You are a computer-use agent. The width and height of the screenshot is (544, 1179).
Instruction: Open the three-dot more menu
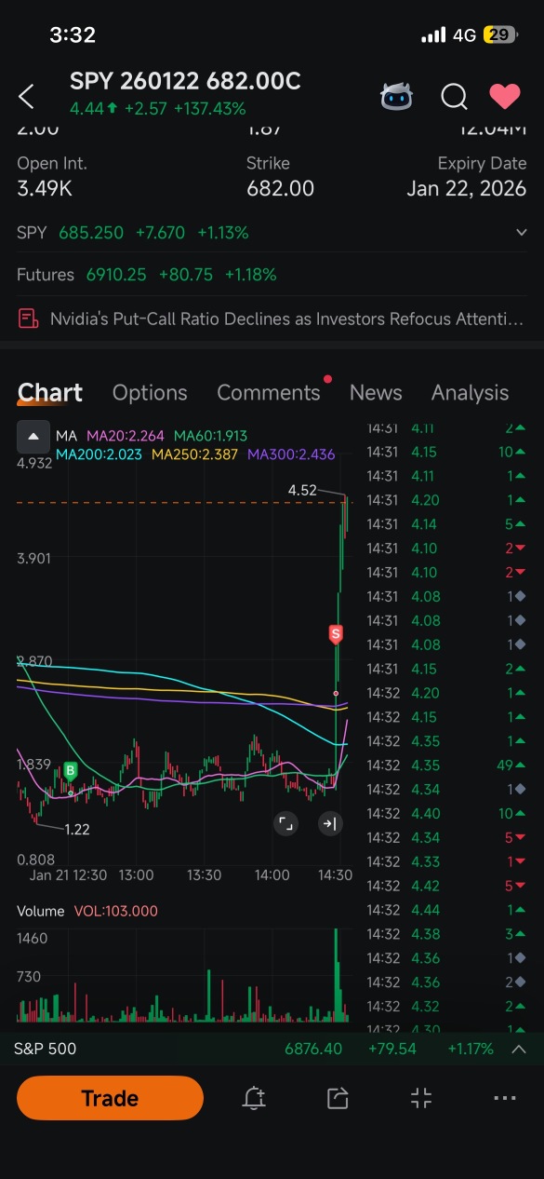(505, 1098)
